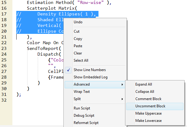This screenshot has height=127, width=187.
Task: Launch Debug Script
Action: (x=83, y=116)
